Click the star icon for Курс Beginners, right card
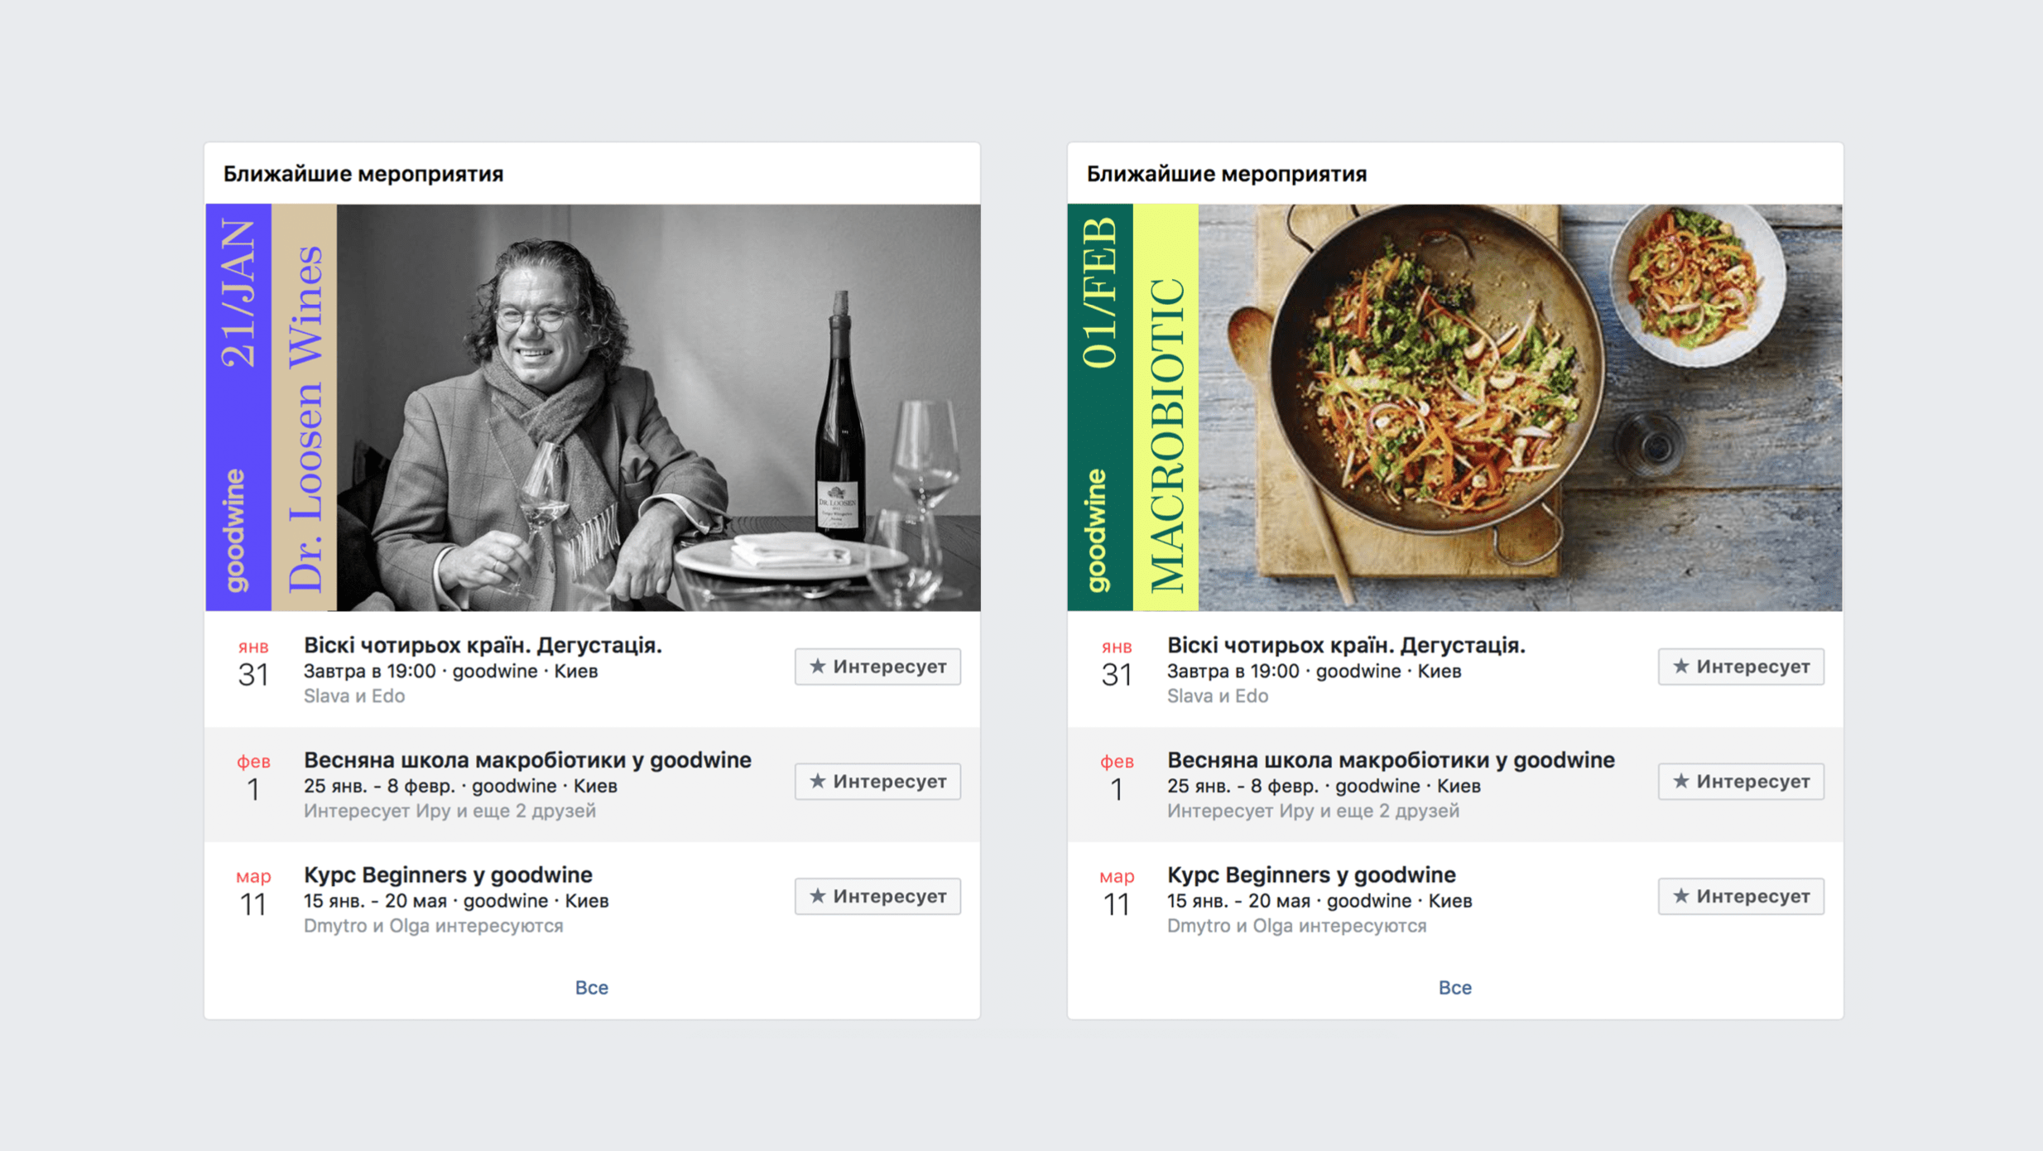Screen dimensions: 2043x1151 1680,895
